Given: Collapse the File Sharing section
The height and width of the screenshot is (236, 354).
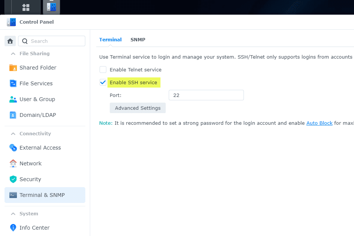Looking at the screenshot, I should click(x=13, y=54).
